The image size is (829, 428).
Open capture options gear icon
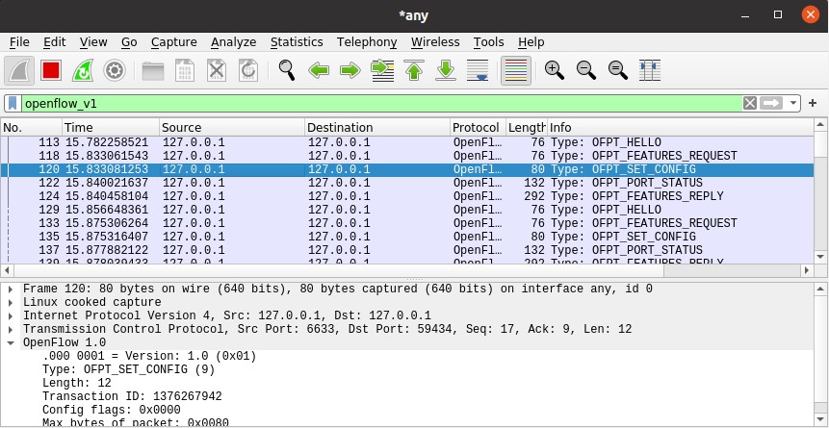click(x=115, y=70)
